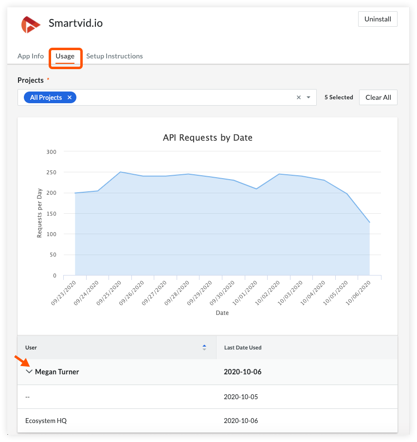Image resolution: width=417 pixels, height=442 pixels.
Task: Click the 2020-10-06 date for Megan Turner
Action: tap(243, 372)
